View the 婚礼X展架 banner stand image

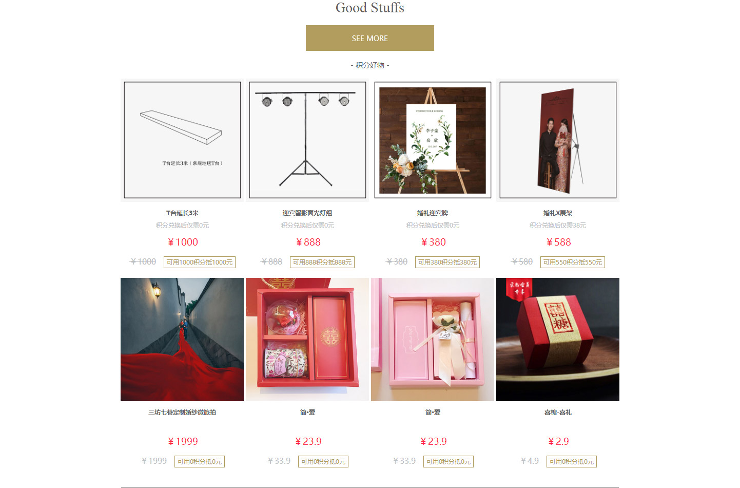[x=558, y=140]
